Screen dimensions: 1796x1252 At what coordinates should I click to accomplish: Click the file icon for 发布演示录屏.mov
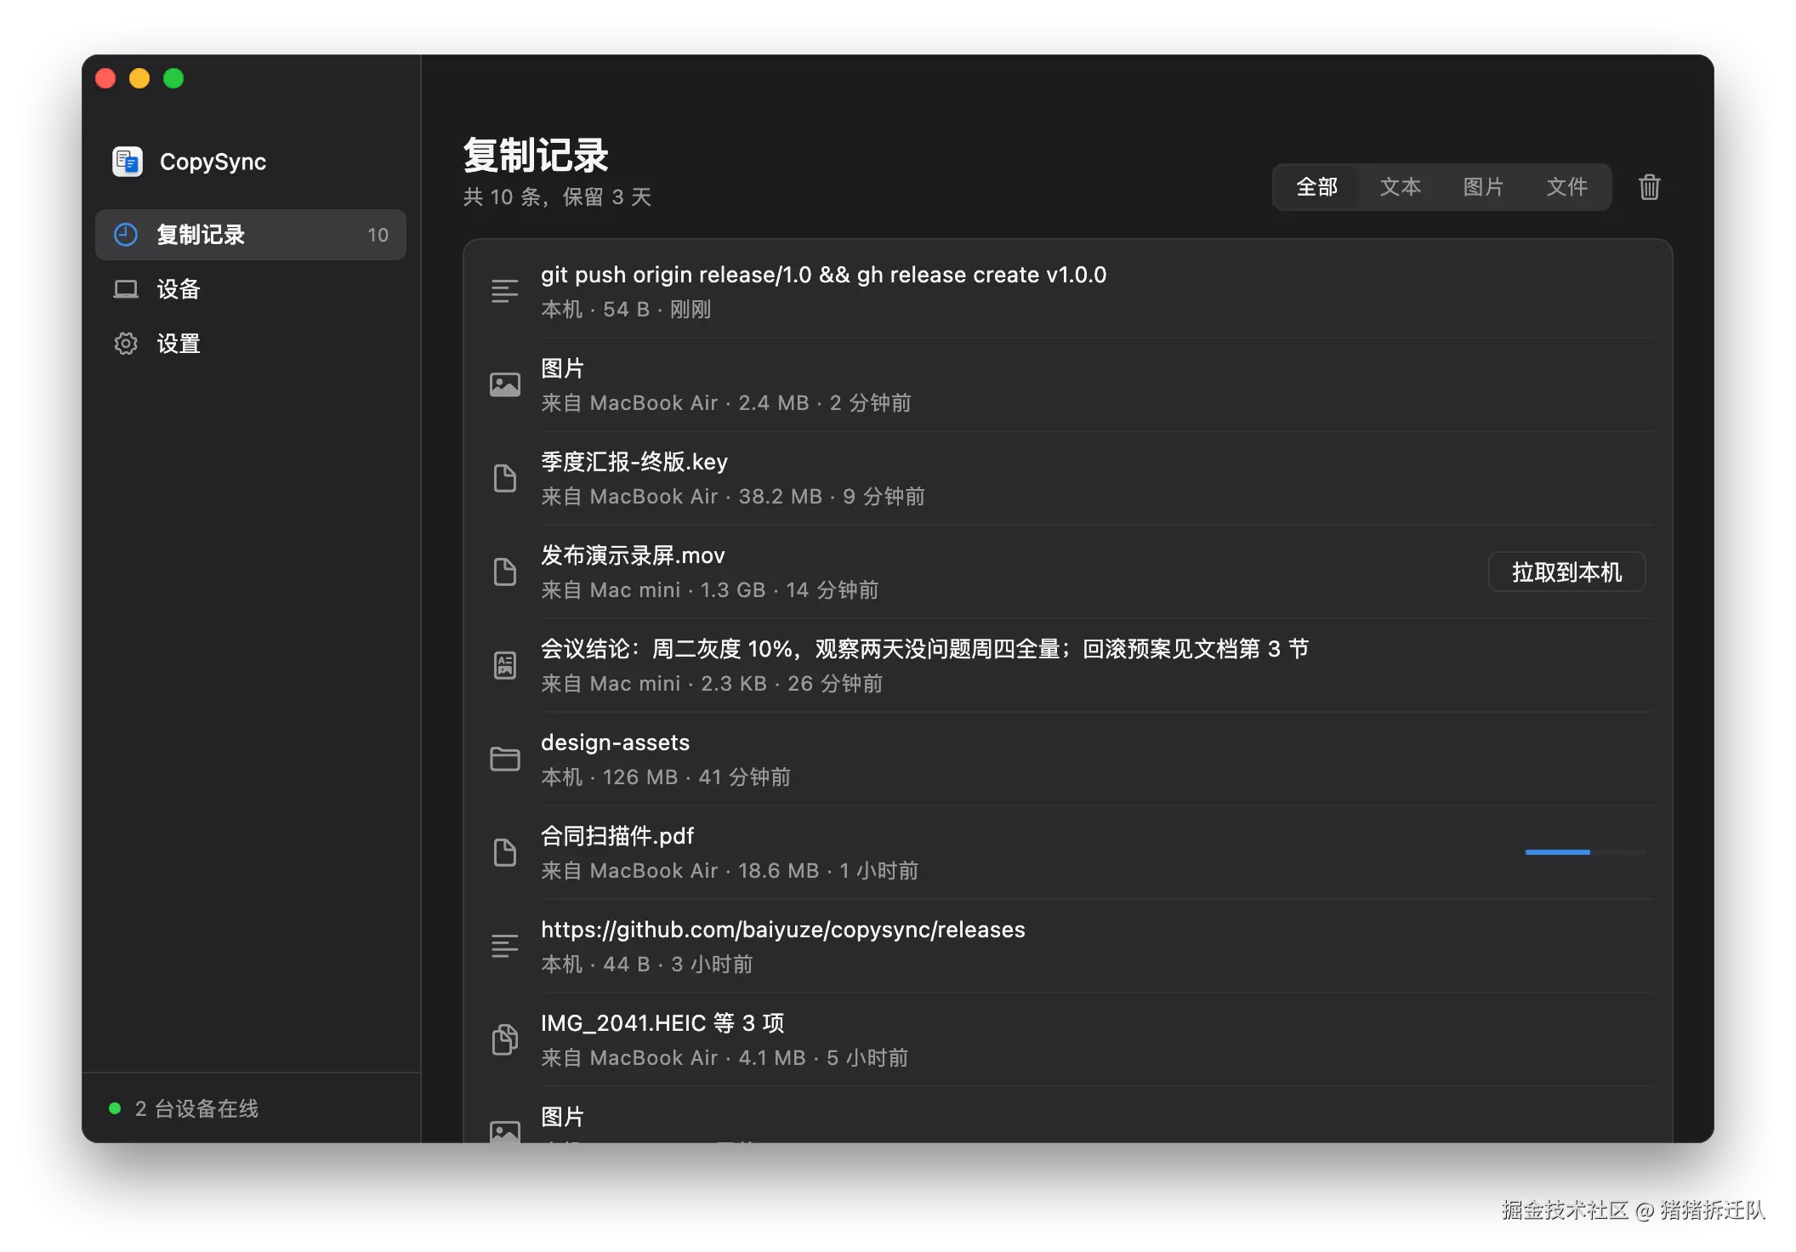tap(504, 572)
